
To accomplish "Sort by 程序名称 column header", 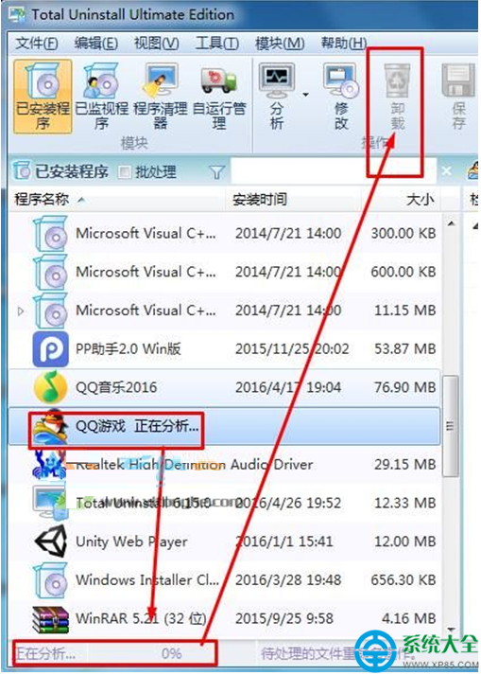I will coord(42,200).
